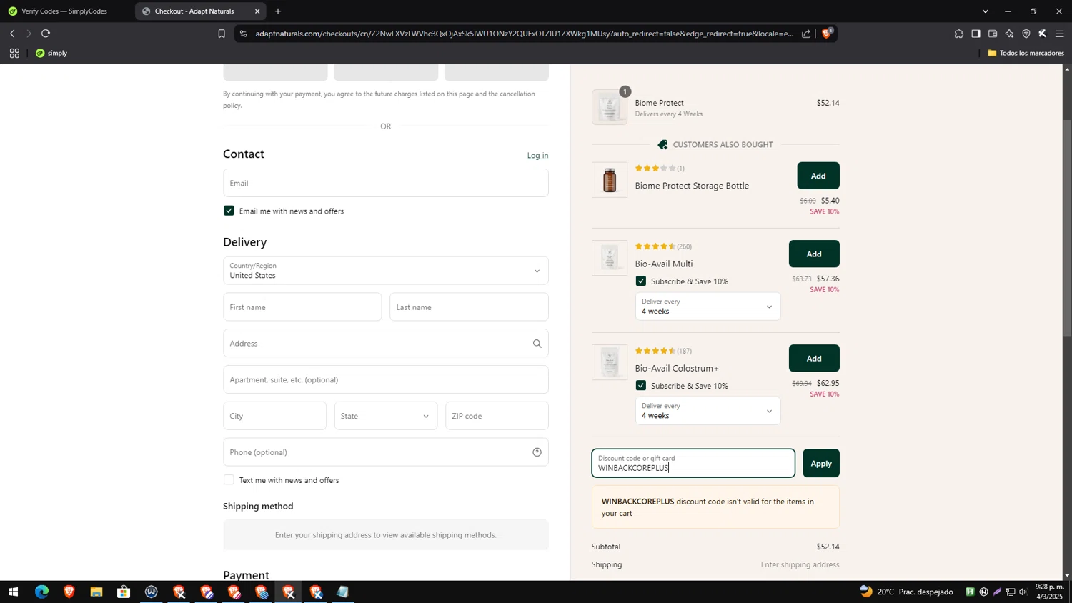Screen dimensions: 1072x603
Task: Open site settings icon beside URL
Action: (x=243, y=34)
